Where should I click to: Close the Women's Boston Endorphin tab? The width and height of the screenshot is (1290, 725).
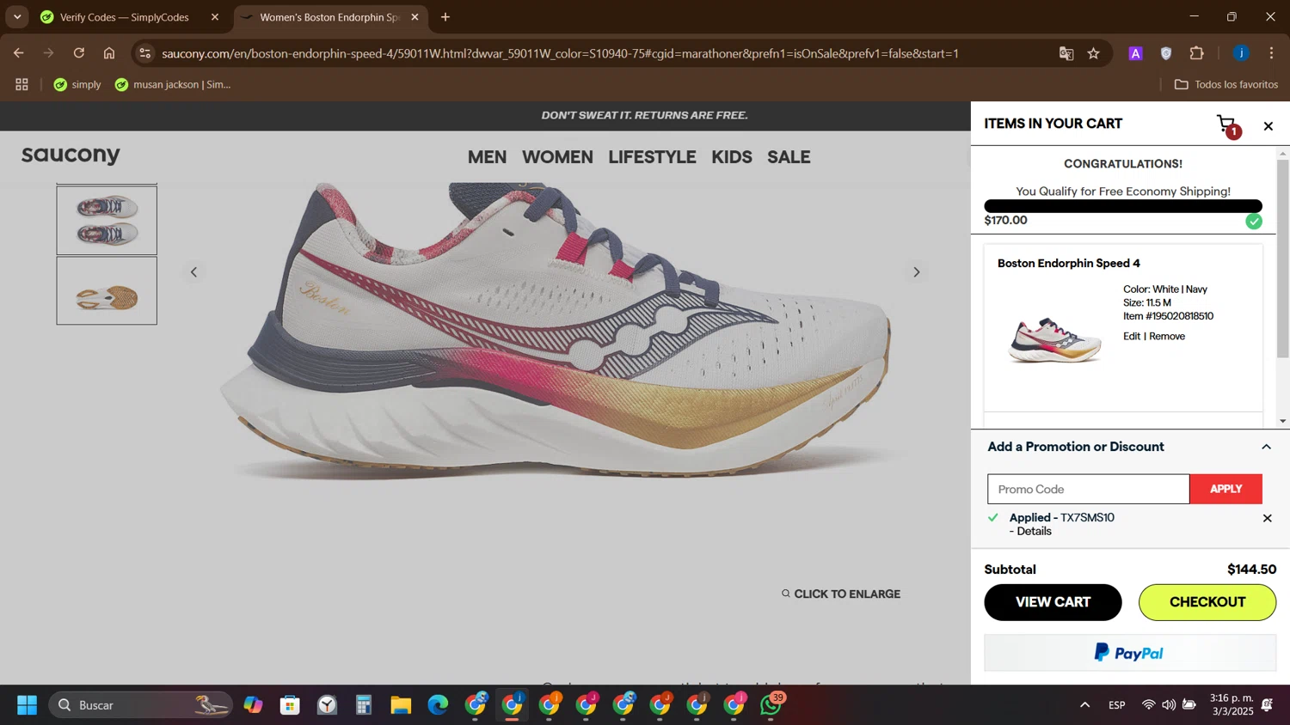tap(415, 17)
